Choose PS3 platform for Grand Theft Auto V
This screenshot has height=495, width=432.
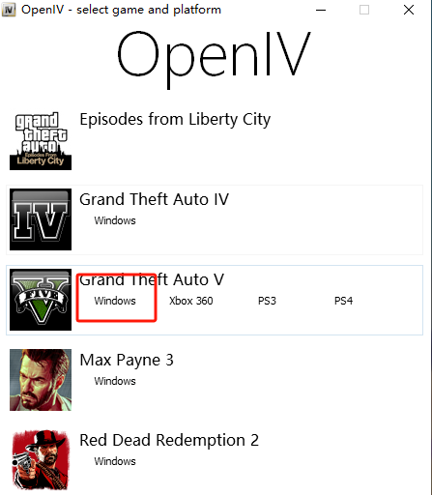(x=267, y=301)
